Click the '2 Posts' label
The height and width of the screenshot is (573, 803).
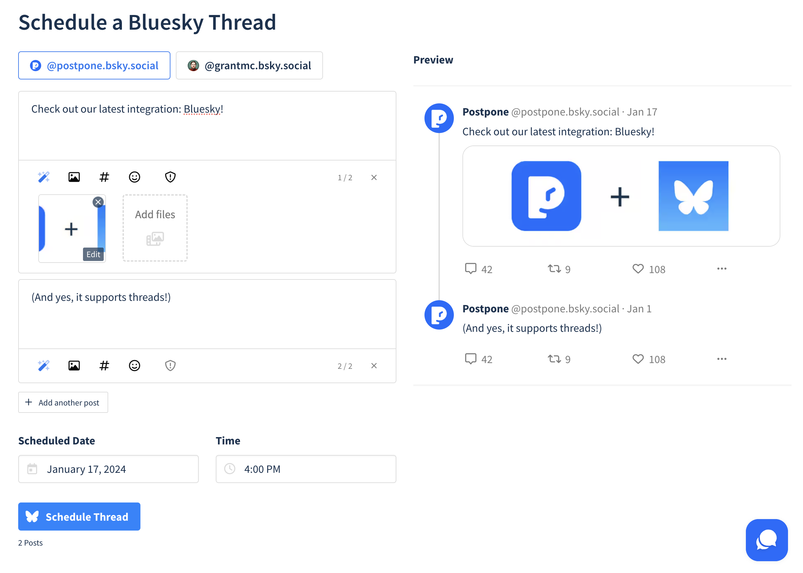coord(30,543)
